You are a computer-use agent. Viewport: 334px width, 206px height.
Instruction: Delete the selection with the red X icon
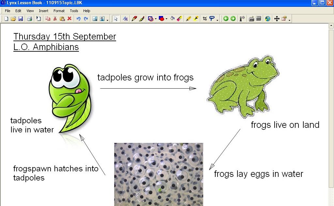69,19
